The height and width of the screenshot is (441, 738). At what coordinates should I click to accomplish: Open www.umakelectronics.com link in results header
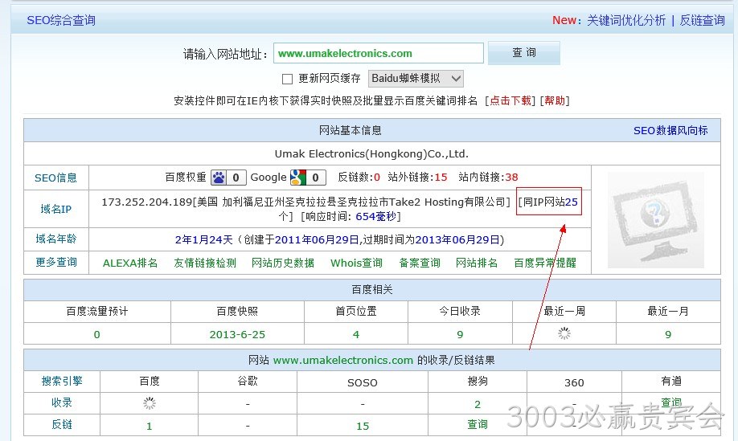pyautogui.click(x=343, y=360)
